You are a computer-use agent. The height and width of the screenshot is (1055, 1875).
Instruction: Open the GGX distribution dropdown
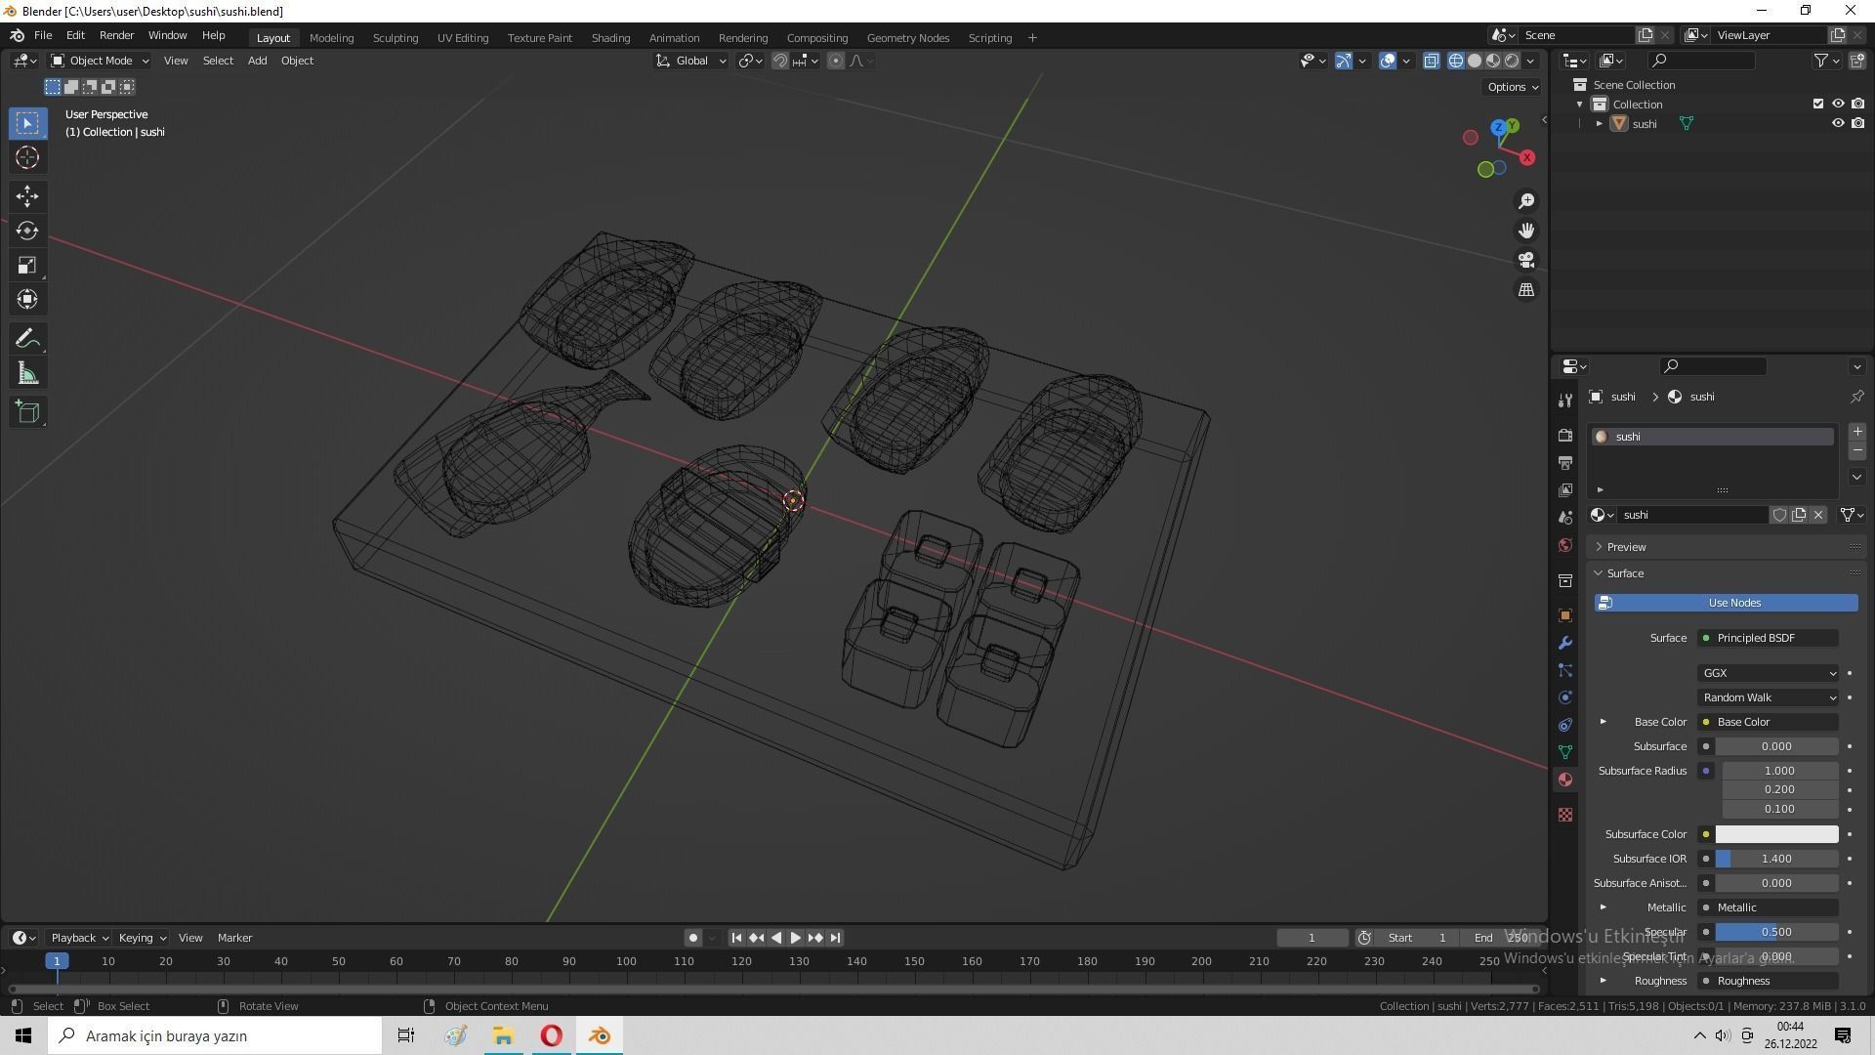coord(1769,673)
